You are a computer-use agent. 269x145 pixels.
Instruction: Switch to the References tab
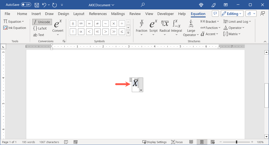click(98, 14)
